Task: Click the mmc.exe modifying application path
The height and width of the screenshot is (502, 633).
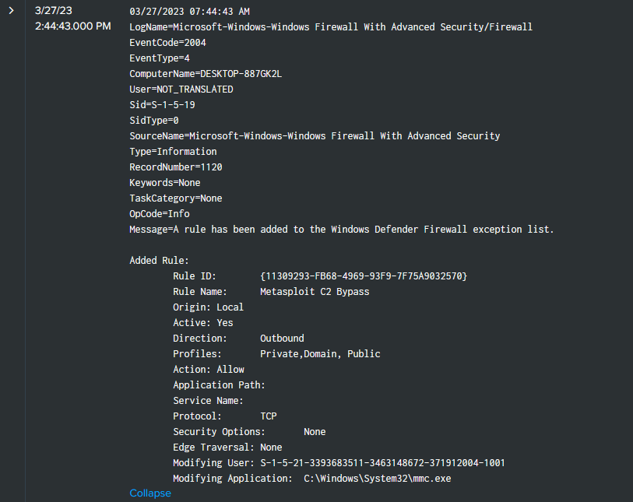Action: [377, 479]
